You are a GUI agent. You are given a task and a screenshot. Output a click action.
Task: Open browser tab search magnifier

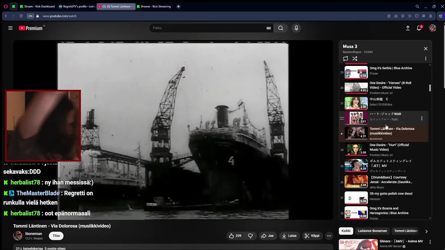click(x=417, y=6)
